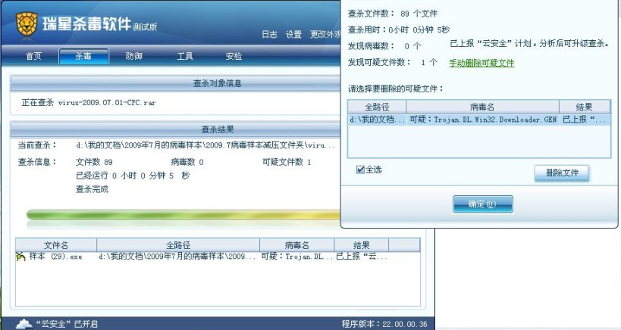Screen dimensions: 621x330
Task: Select the 样本 (29).exe file name
Action: pyautogui.click(x=55, y=257)
